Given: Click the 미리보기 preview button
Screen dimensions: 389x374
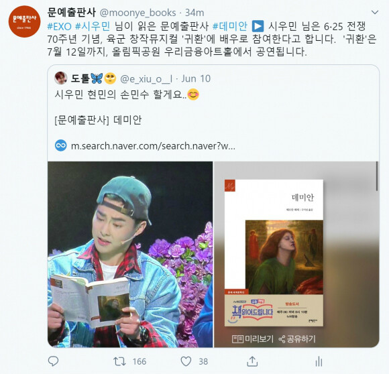Looking at the screenshot, I should (x=253, y=338).
